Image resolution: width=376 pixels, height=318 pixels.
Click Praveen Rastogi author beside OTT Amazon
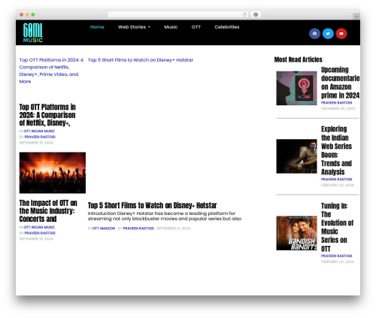point(138,229)
